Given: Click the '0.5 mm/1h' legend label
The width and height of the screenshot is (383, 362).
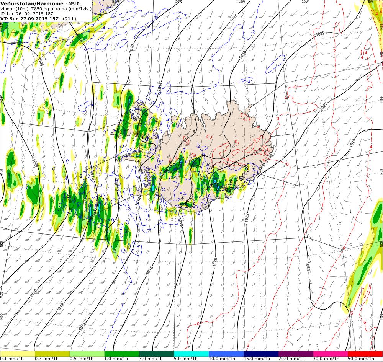Looking at the screenshot, I should tap(82, 359).
